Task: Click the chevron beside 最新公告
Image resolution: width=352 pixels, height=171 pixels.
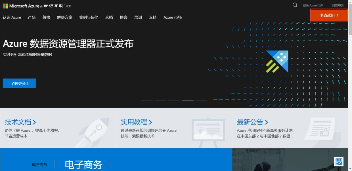Action: point(267,122)
